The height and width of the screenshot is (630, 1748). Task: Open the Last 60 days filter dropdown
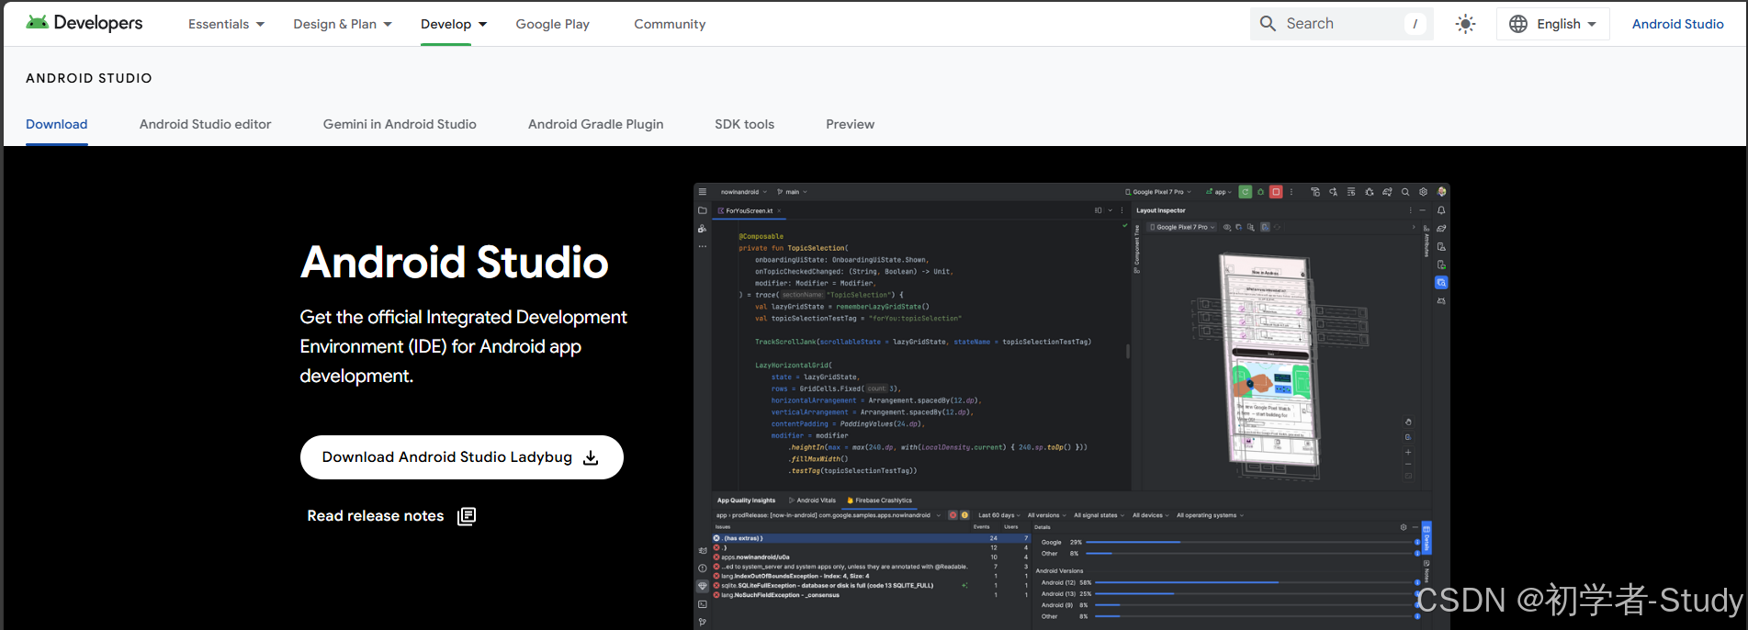tap(999, 515)
